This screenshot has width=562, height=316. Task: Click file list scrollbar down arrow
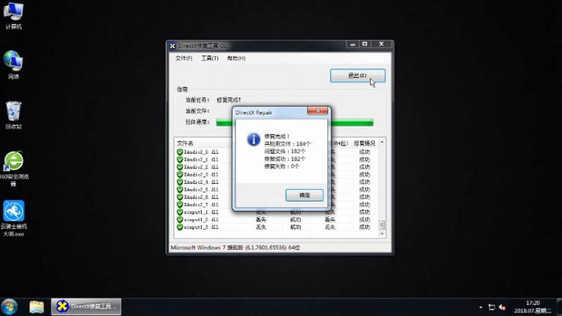click(x=382, y=234)
